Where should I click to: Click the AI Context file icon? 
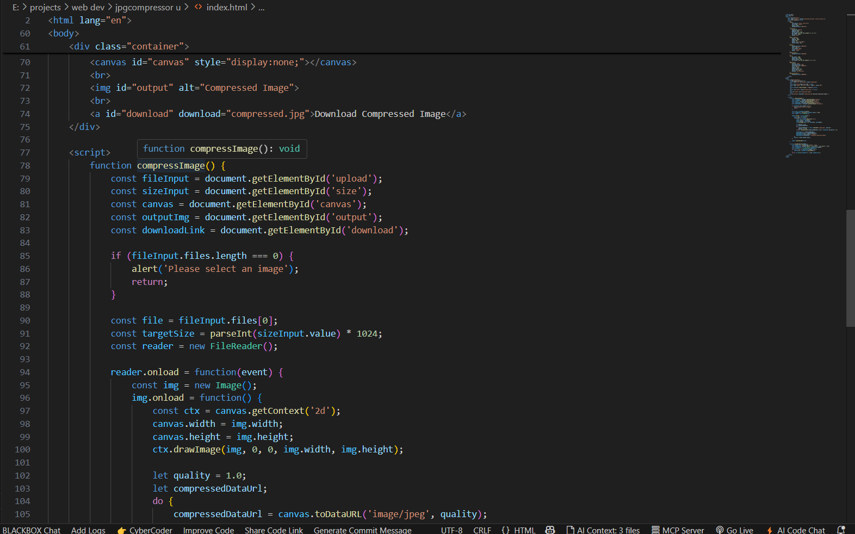(x=570, y=530)
